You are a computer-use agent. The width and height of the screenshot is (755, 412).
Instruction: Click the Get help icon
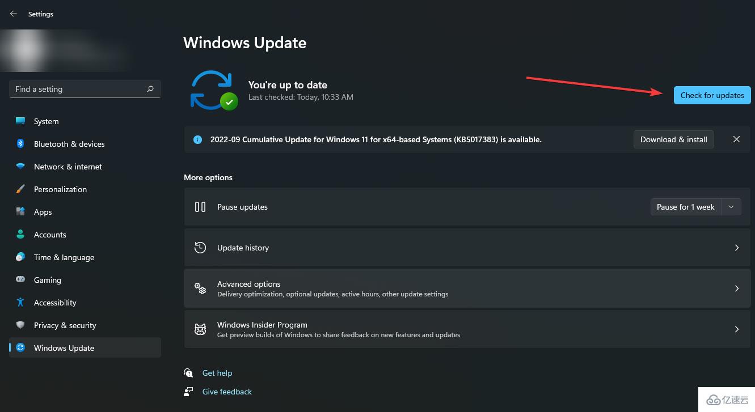pos(188,373)
